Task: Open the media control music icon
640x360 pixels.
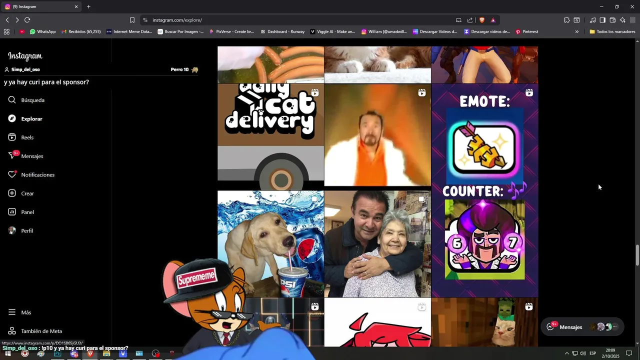Action: (x=592, y=20)
